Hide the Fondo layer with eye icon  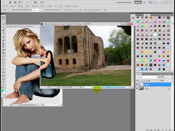pyautogui.click(x=137, y=88)
